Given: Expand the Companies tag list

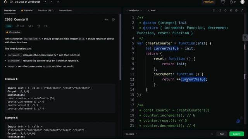Looking at the screenshot, I should click(x=13, y=32).
